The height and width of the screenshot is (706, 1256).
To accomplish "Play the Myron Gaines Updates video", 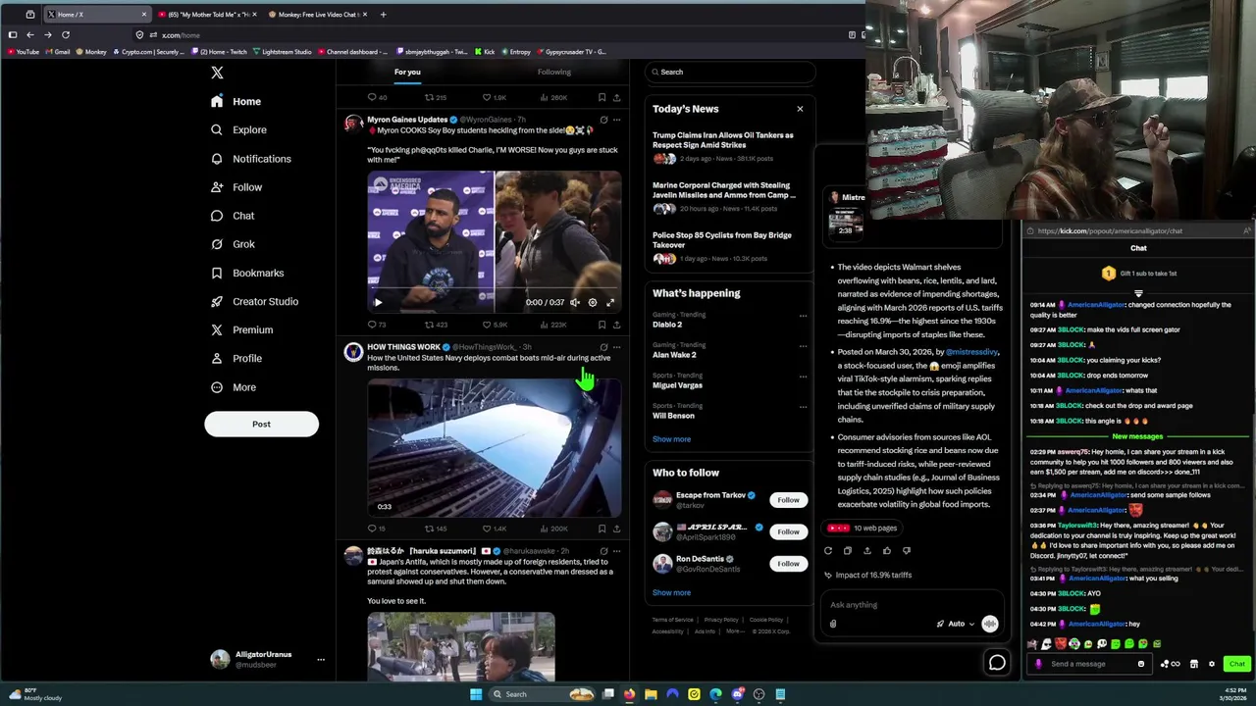I will click(378, 302).
